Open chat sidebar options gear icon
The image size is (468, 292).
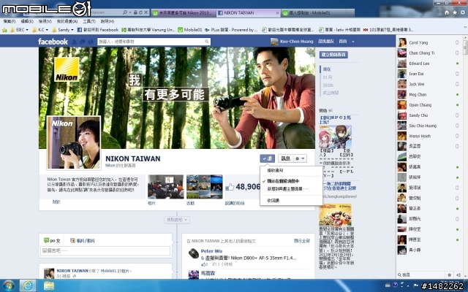(449, 274)
